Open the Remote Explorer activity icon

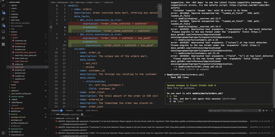coord(3,32)
